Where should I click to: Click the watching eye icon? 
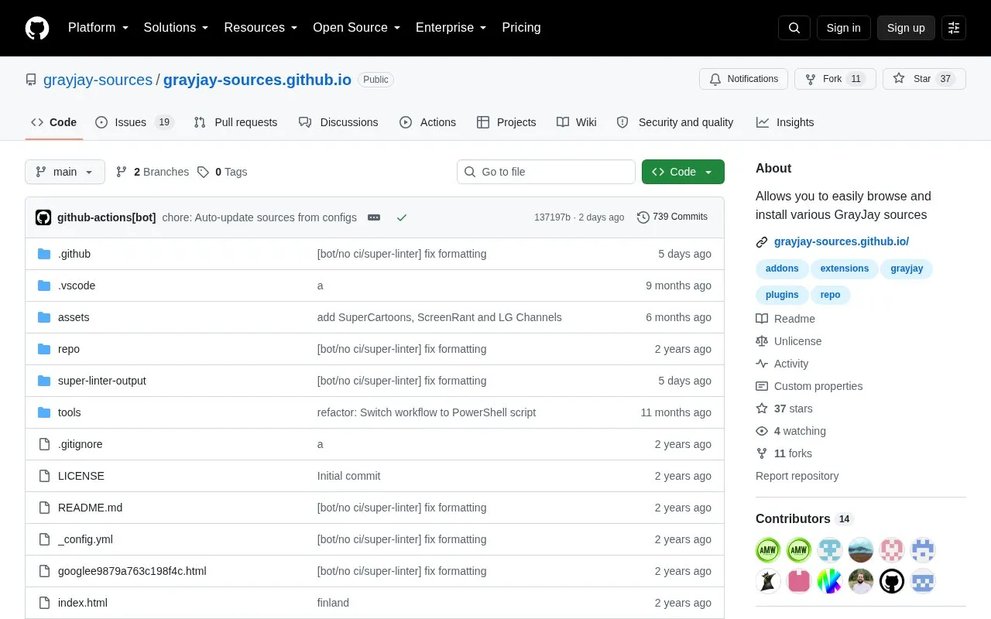point(762,431)
